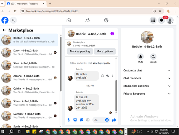Open Dawn · 4-Bed,2-Bath conversation
Viewport: 179px width, 135px height.
[29, 52]
